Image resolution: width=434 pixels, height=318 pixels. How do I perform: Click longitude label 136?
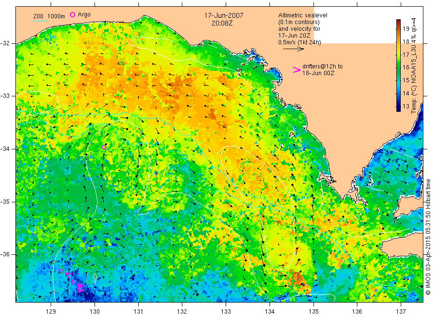point(357,312)
